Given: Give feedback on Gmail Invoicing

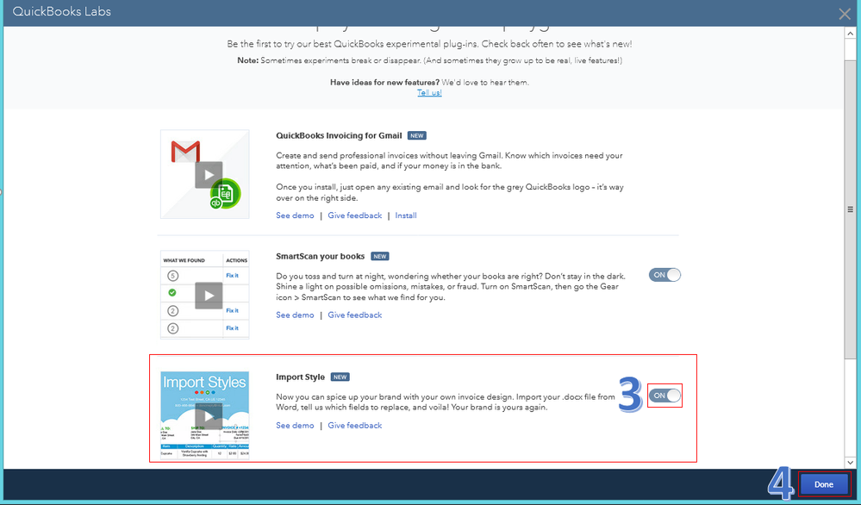Looking at the screenshot, I should coord(355,215).
